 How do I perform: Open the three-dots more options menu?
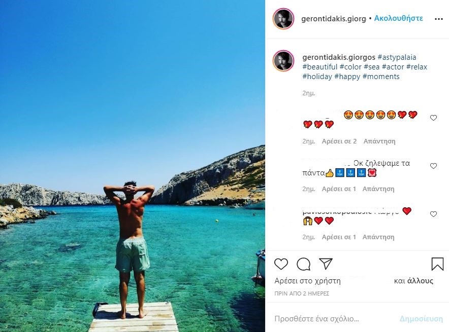point(439,19)
